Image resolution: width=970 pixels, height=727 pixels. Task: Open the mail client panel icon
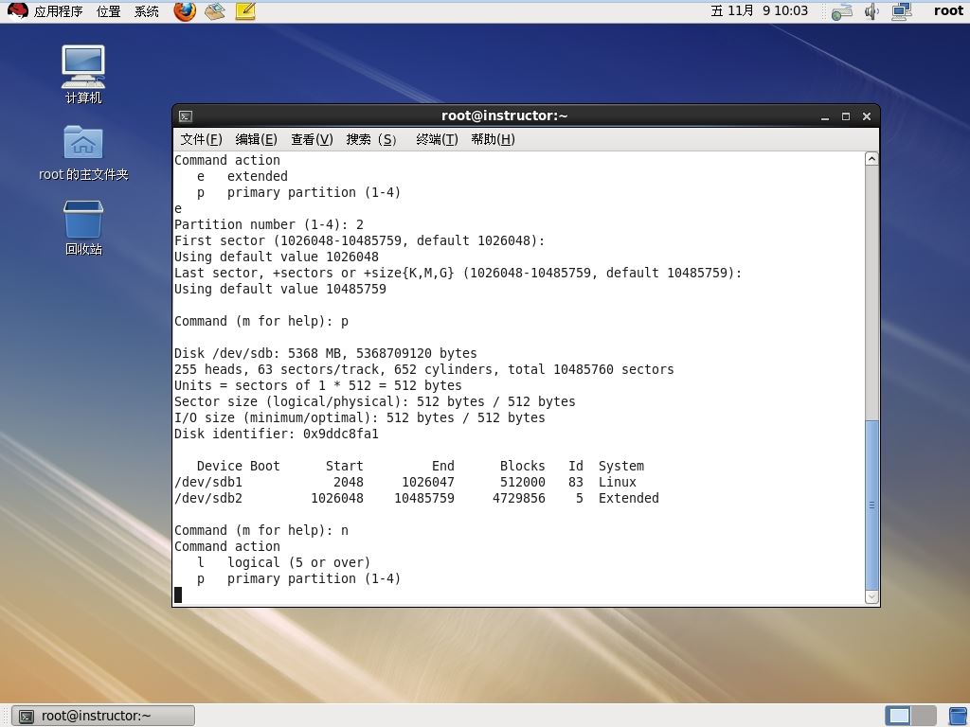click(x=215, y=11)
